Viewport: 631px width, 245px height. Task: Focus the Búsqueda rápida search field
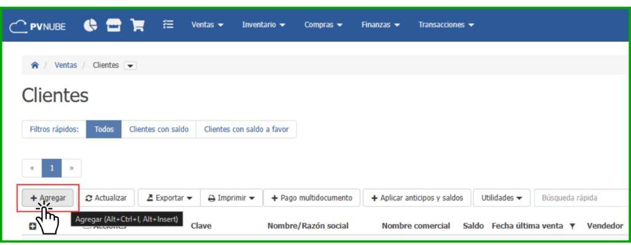click(582, 198)
